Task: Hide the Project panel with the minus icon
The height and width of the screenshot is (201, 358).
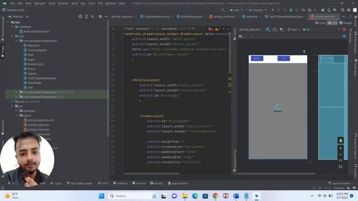Action: click(106, 16)
